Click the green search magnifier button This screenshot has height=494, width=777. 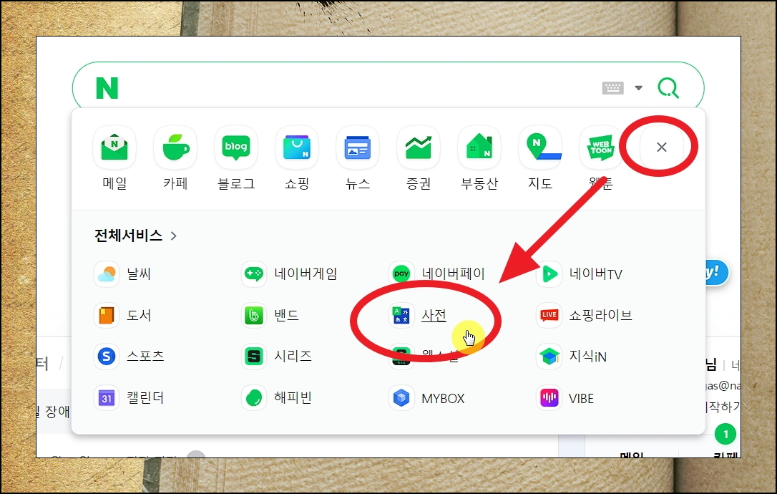(x=668, y=88)
